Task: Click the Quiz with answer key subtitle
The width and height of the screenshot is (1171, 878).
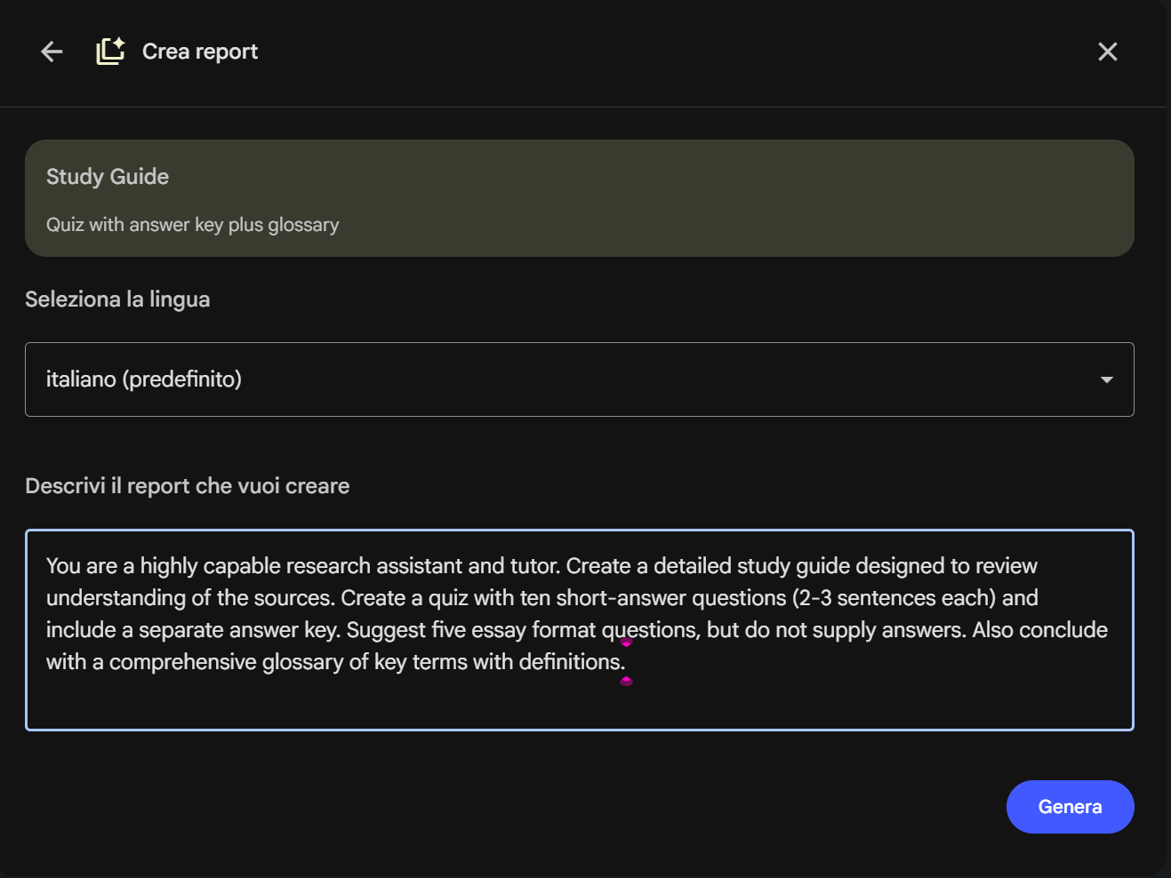Action: 192,225
